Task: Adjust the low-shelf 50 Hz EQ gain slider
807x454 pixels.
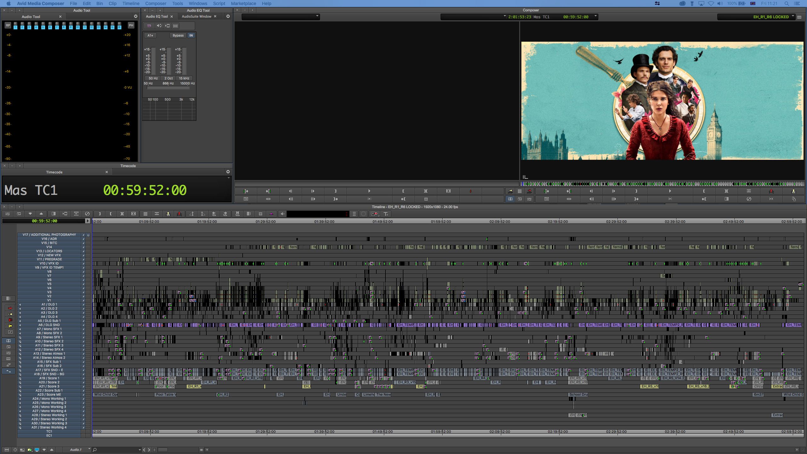Action: [154, 61]
